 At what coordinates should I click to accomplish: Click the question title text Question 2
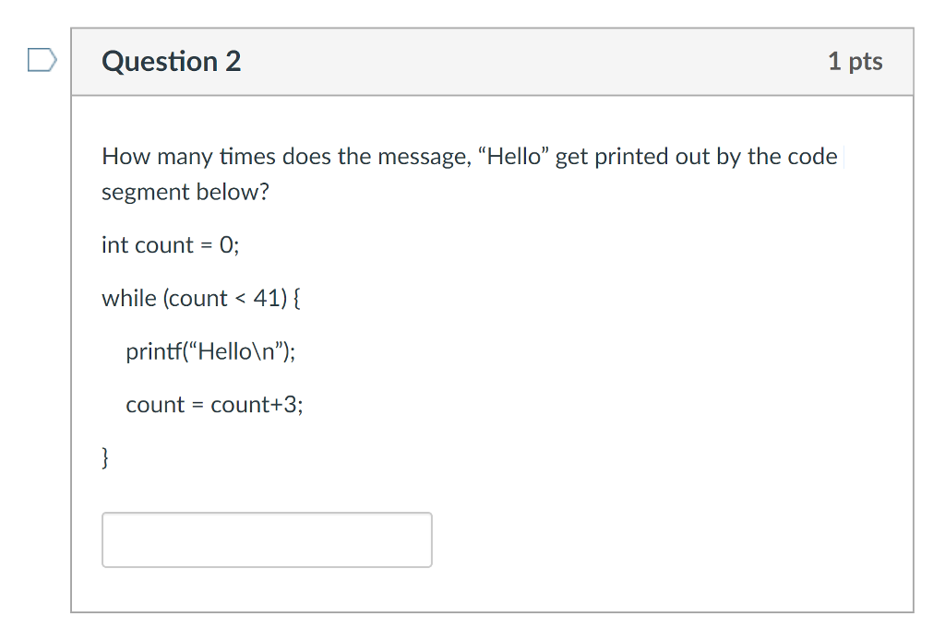[x=171, y=61]
